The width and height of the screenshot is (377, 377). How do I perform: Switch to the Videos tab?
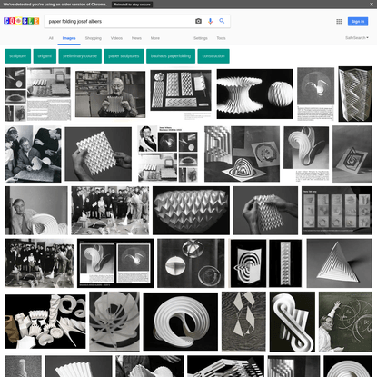point(116,38)
